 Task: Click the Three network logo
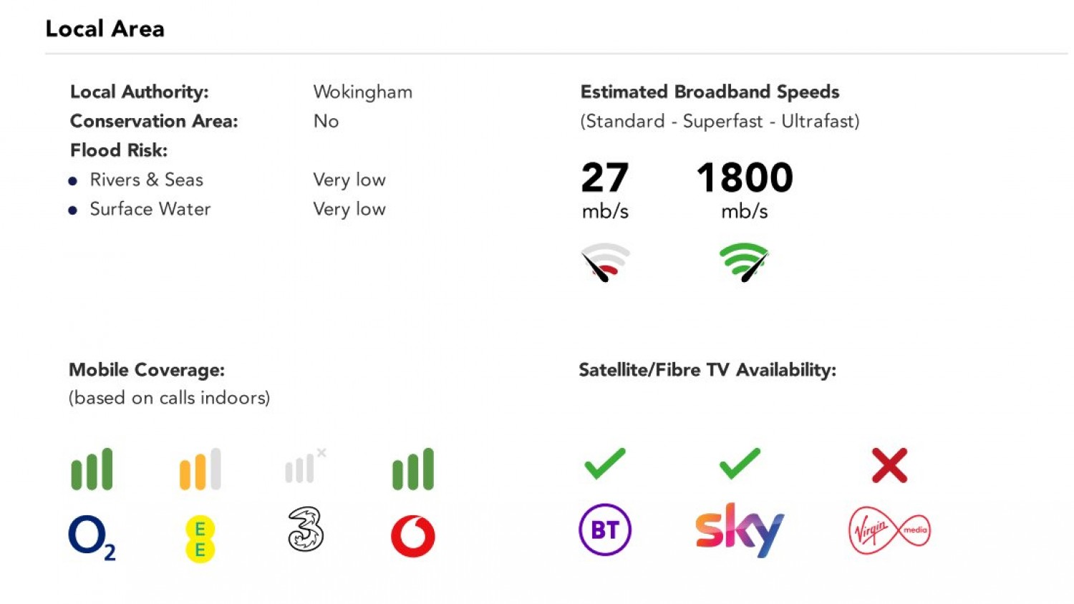pyautogui.click(x=306, y=530)
